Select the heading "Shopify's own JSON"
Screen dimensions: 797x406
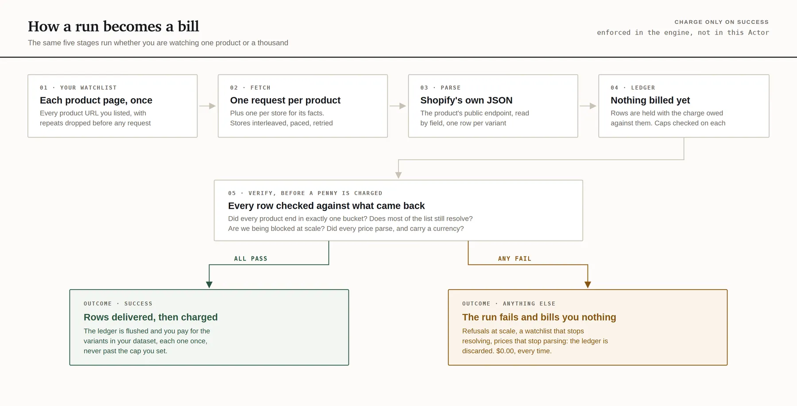(466, 100)
